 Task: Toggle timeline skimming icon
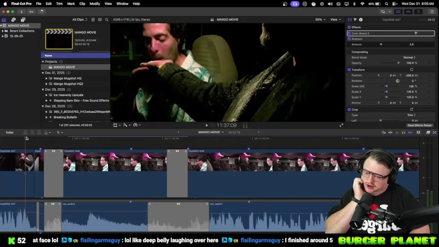pos(390,132)
